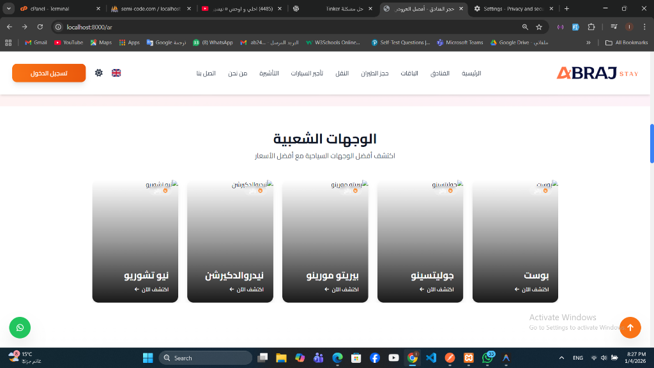Click اكتشف الآن under بوست card
654x368 pixels.
[x=531, y=289]
